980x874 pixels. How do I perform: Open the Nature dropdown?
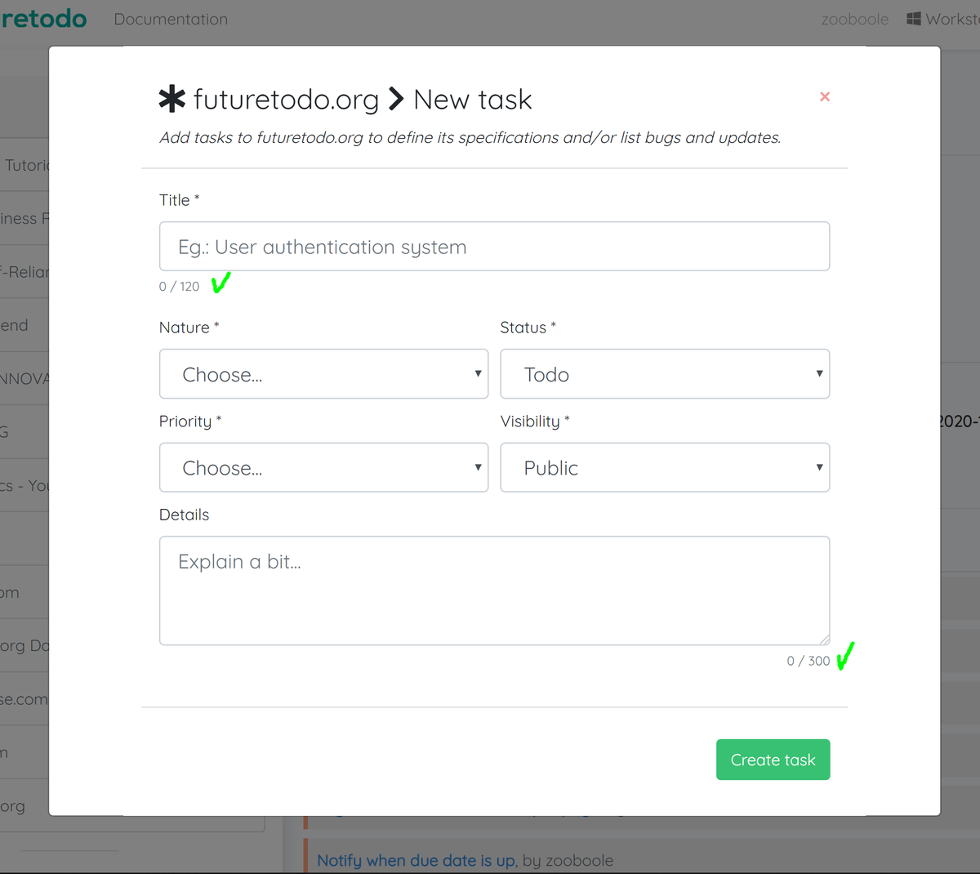(323, 374)
